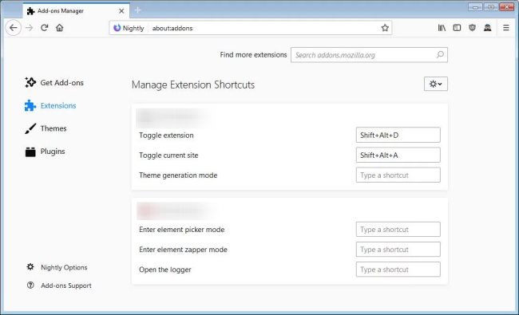Open Add-ons Support link

click(x=66, y=285)
